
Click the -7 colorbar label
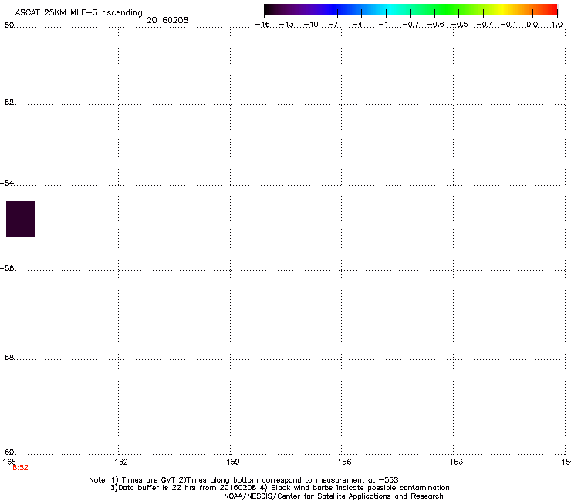point(333,25)
